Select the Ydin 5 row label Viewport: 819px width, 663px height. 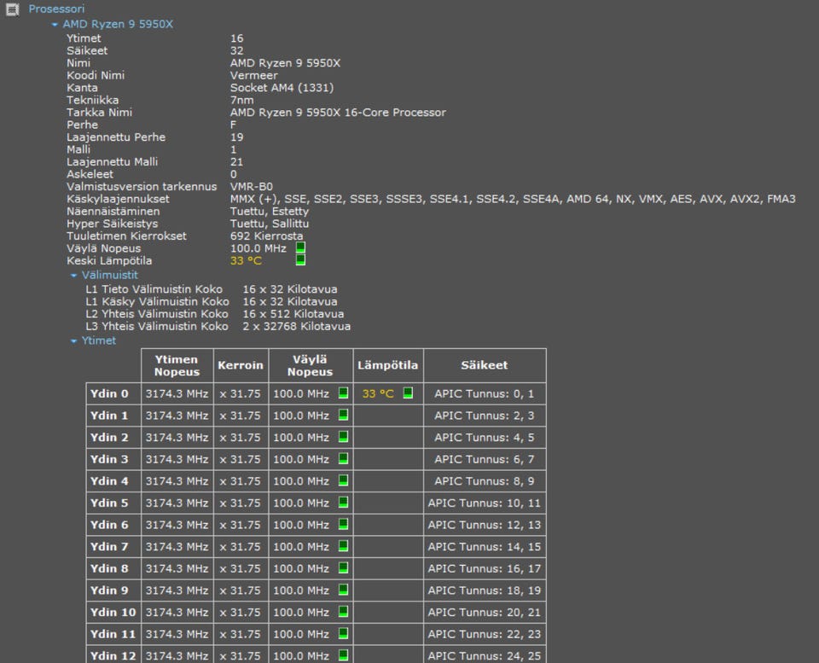click(x=109, y=503)
